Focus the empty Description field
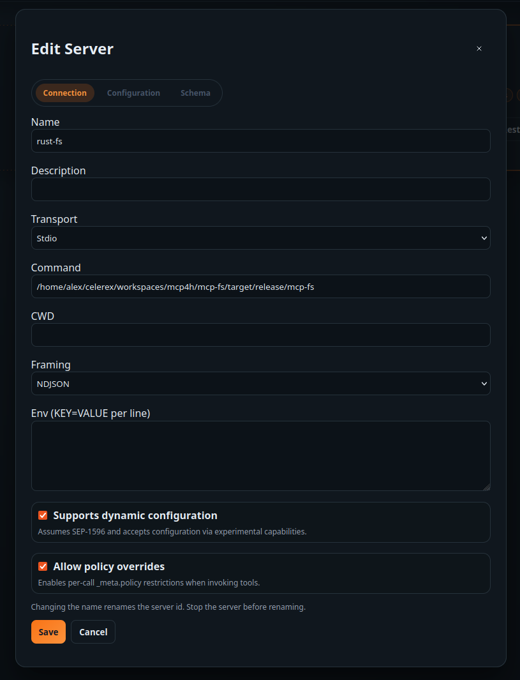 pyautogui.click(x=260, y=189)
